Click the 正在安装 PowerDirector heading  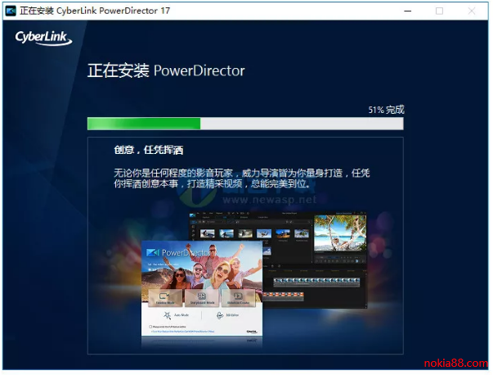(x=166, y=70)
